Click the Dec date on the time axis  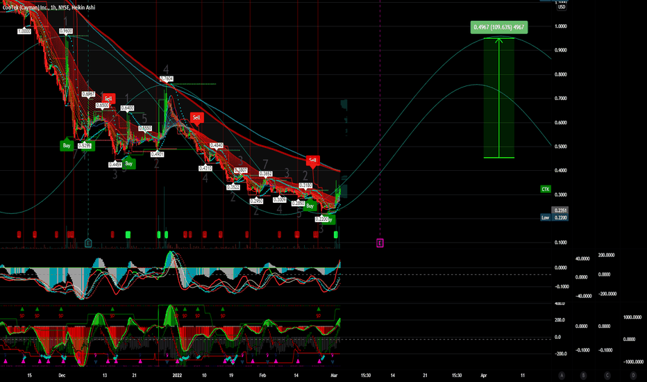coord(62,375)
